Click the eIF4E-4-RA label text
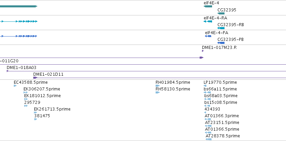Image resolution: width=286 pixels, height=141 pixels. tap(215, 18)
